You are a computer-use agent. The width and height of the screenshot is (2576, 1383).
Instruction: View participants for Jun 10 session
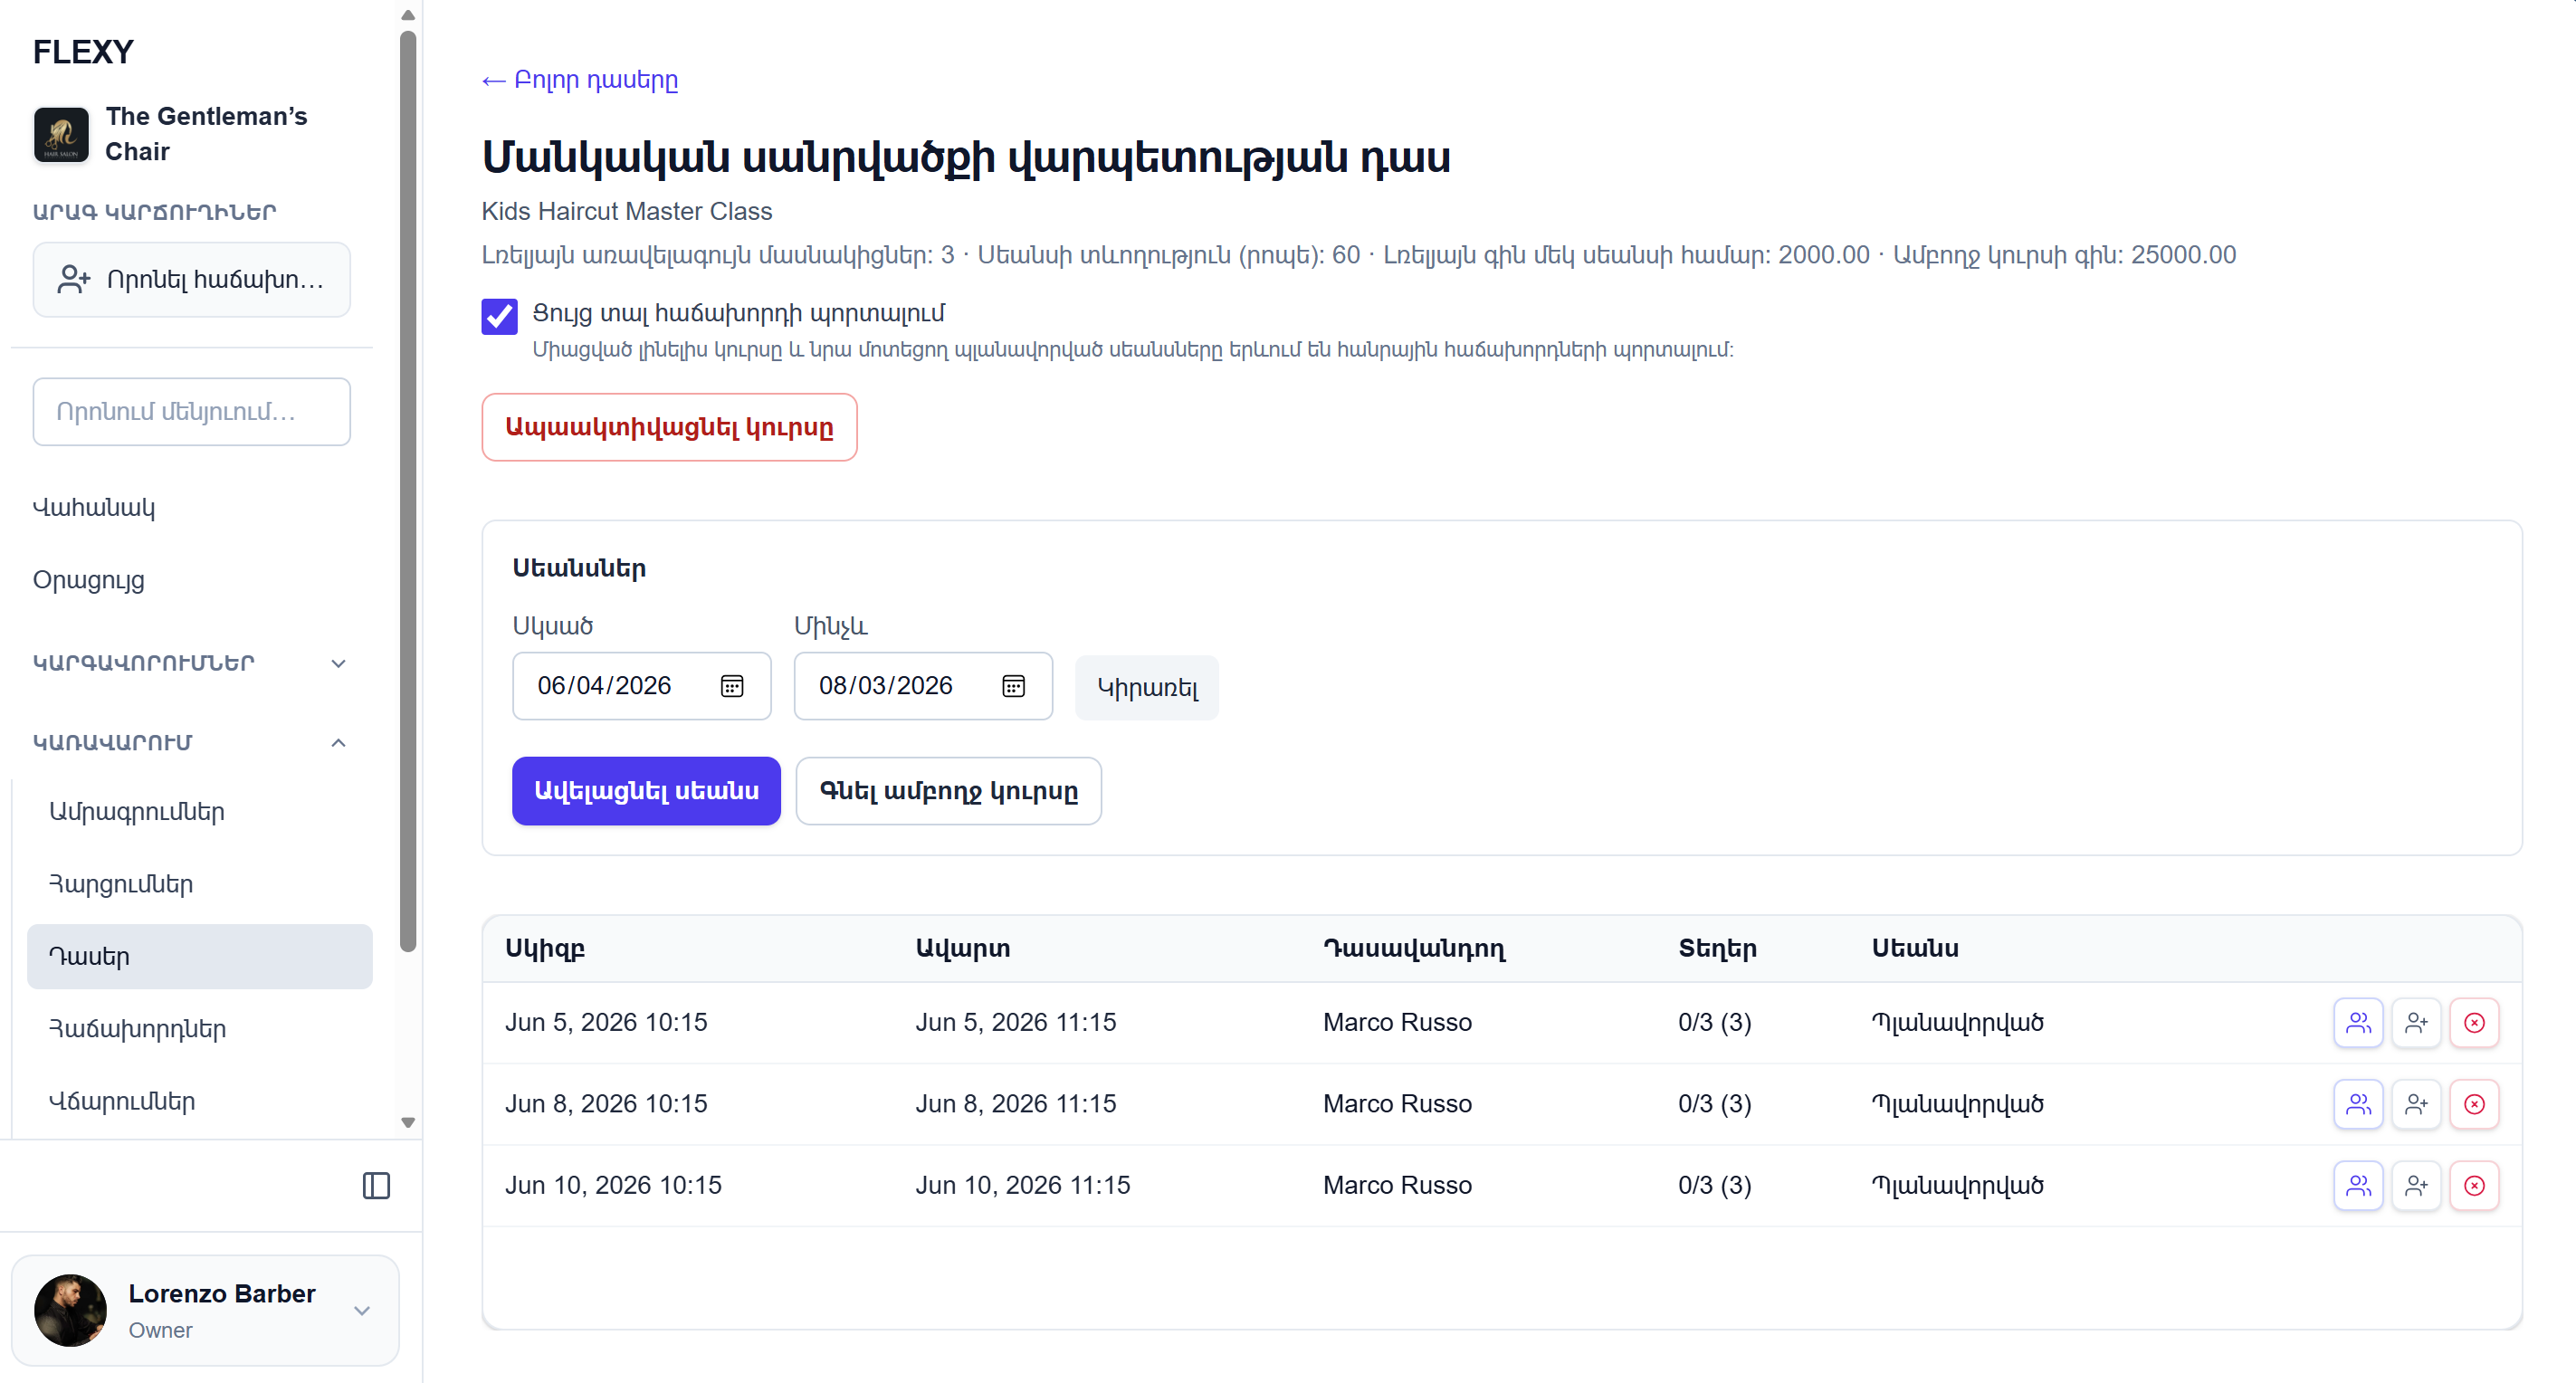click(x=2358, y=1185)
